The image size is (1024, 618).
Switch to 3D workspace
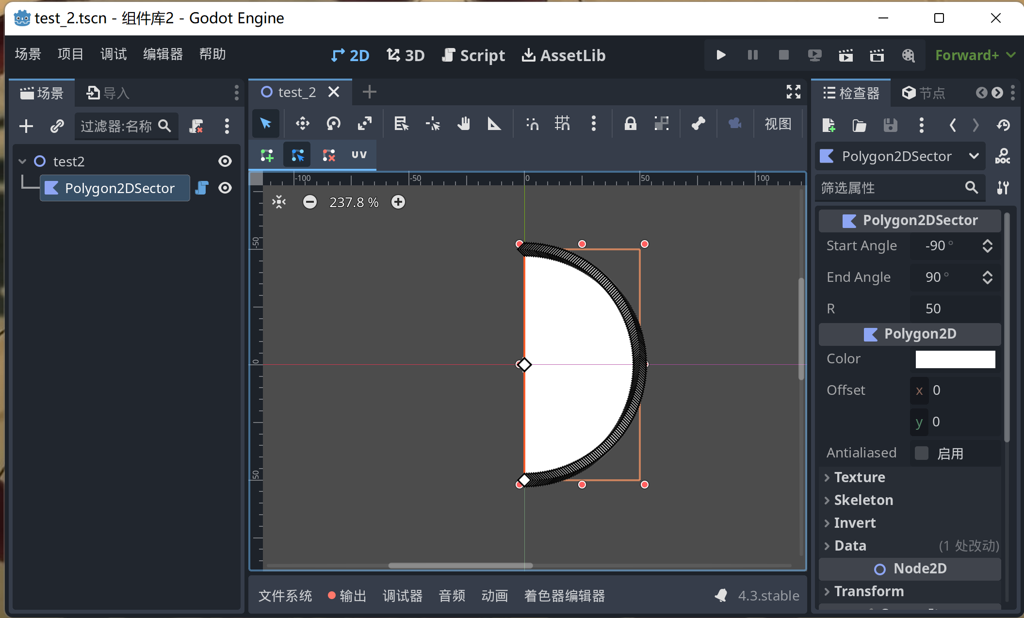[x=406, y=55]
